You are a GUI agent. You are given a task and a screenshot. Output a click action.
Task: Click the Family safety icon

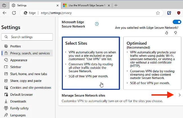[x=6, y=108]
